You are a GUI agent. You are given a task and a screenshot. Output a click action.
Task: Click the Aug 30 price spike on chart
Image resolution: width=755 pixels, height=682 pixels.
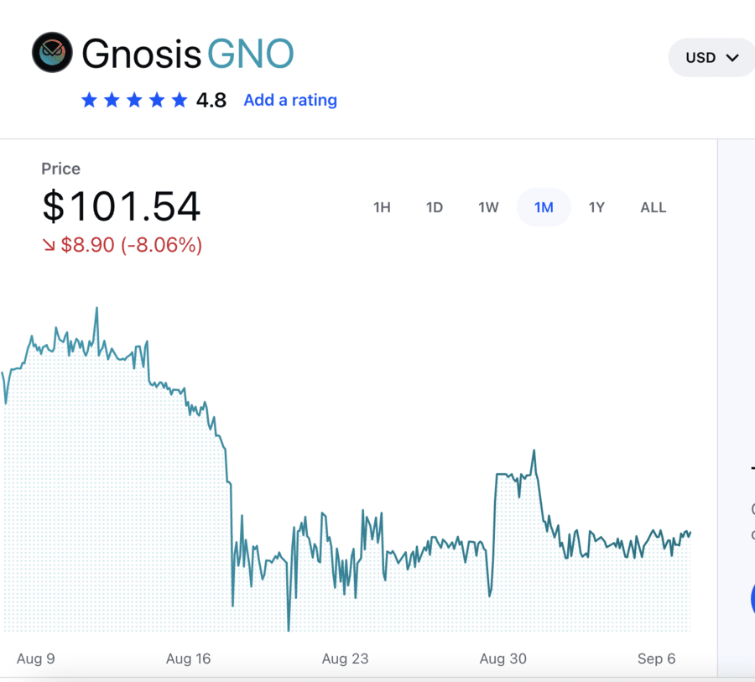pos(534,450)
